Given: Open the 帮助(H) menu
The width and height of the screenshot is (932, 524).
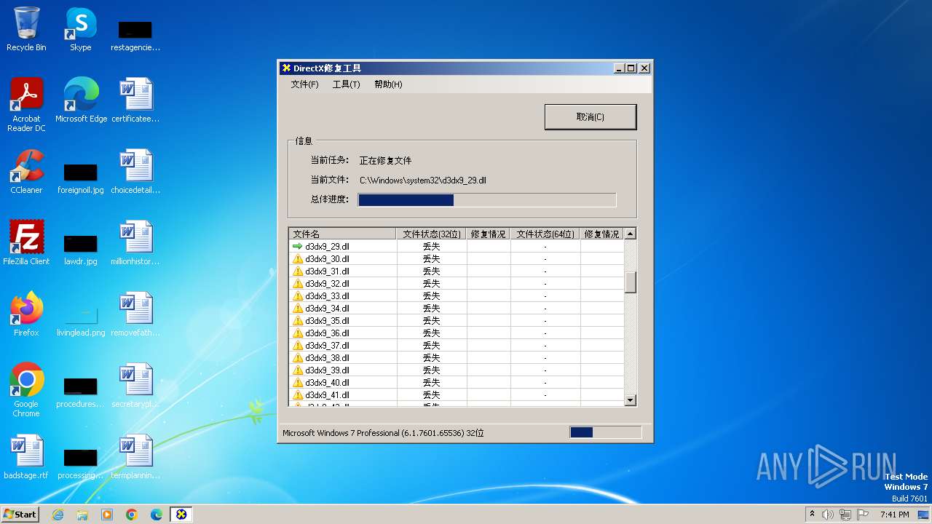Looking at the screenshot, I should pyautogui.click(x=388, y=84).
